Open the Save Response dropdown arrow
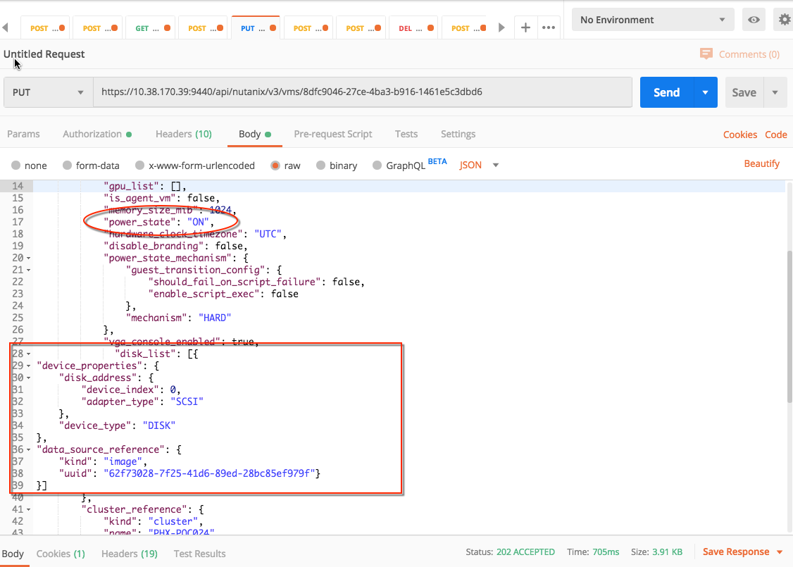Image resolution: width=793 pixels, height=567 pixels. (780, 552)
